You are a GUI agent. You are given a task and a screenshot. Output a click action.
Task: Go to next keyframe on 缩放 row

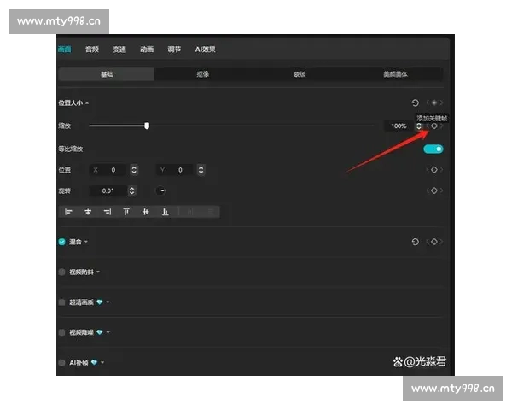tap(441, 126)
